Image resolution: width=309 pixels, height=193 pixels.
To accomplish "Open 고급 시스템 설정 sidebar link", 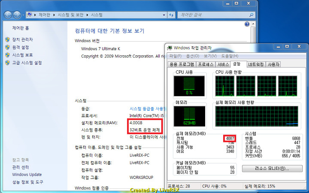I will [27, 63].
